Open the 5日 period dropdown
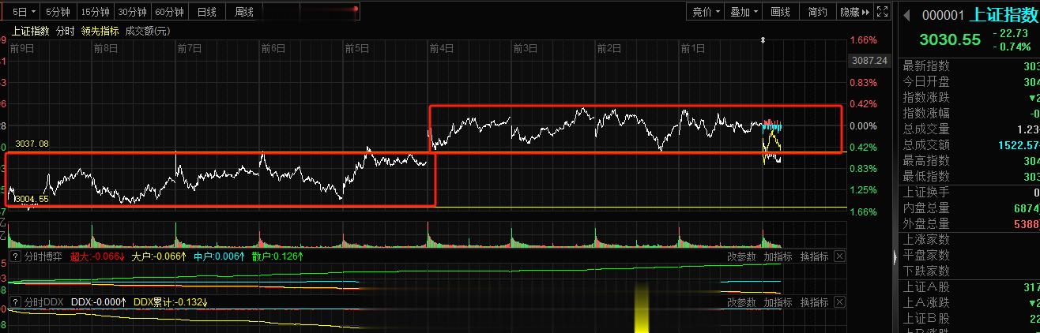Image resolution: width=1040 pixels, height=333 pixels. (23, 12)
